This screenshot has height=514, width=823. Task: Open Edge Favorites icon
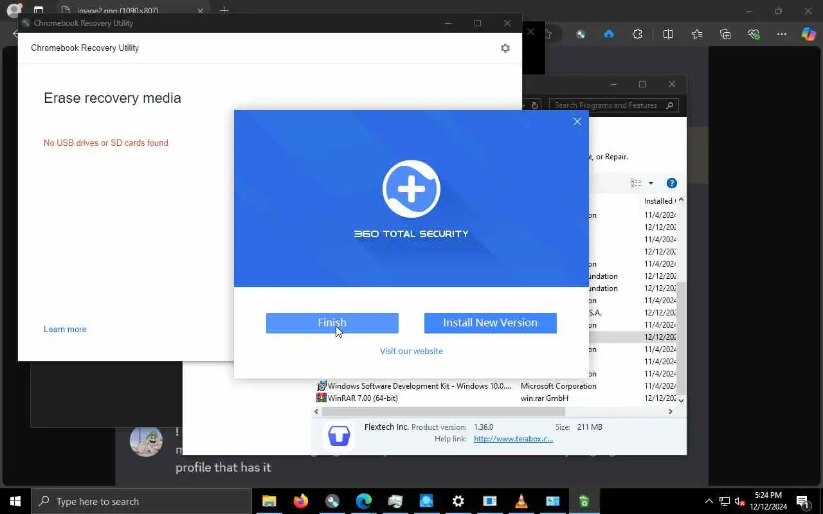pyautogui.click(x=697, y=34)
